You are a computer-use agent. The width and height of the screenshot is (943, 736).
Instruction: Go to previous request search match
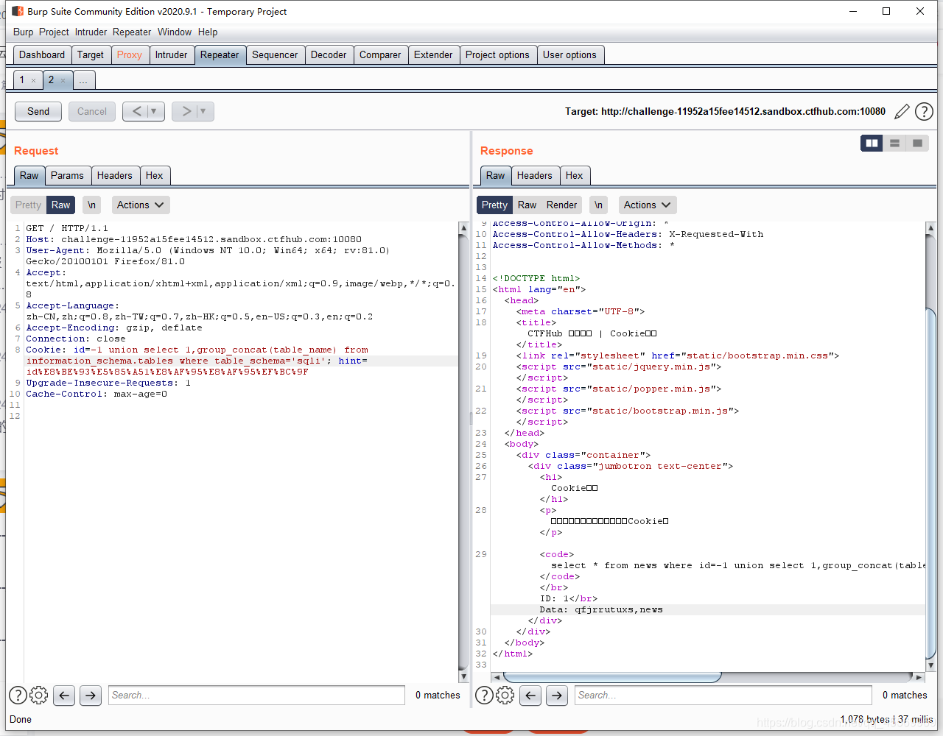tap(64, 695)
